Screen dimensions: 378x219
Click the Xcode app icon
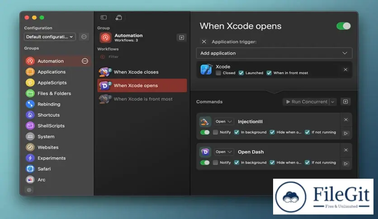[x=206, y=70]
